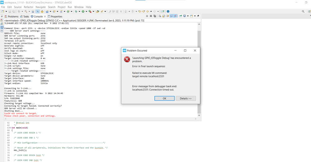Open the Project menu
The width and height of the screenshot is (311, 162).
(62, 7)
